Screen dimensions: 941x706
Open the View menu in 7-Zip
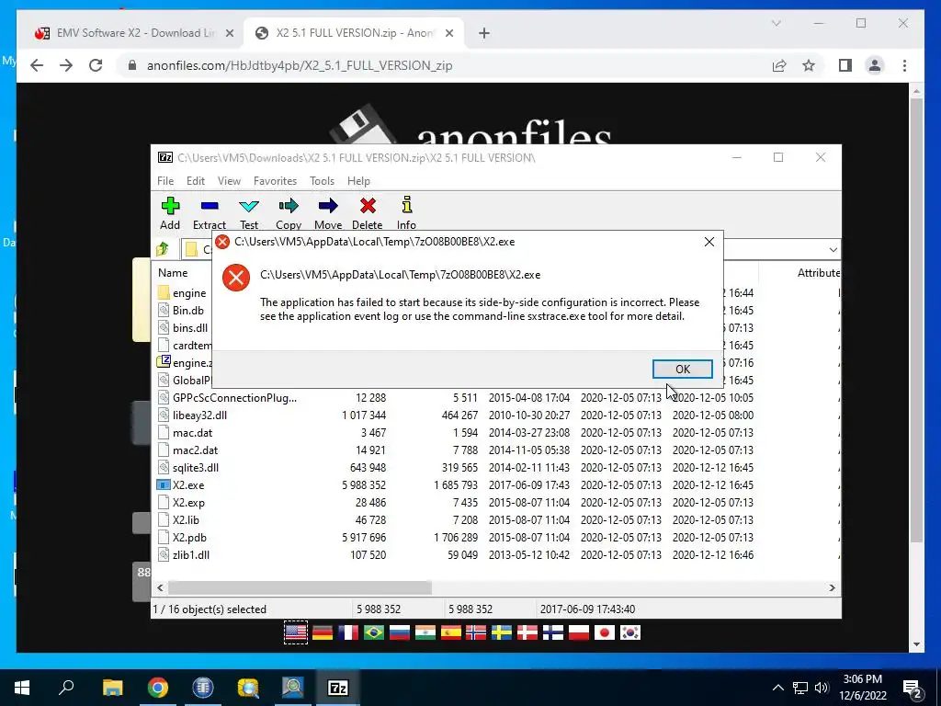pos(229,181)
